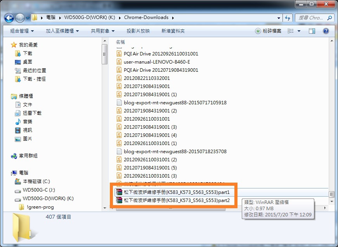Click the 粉碎檔案 shredder button
Screen dimensions: 338x247
coord(269,31)
